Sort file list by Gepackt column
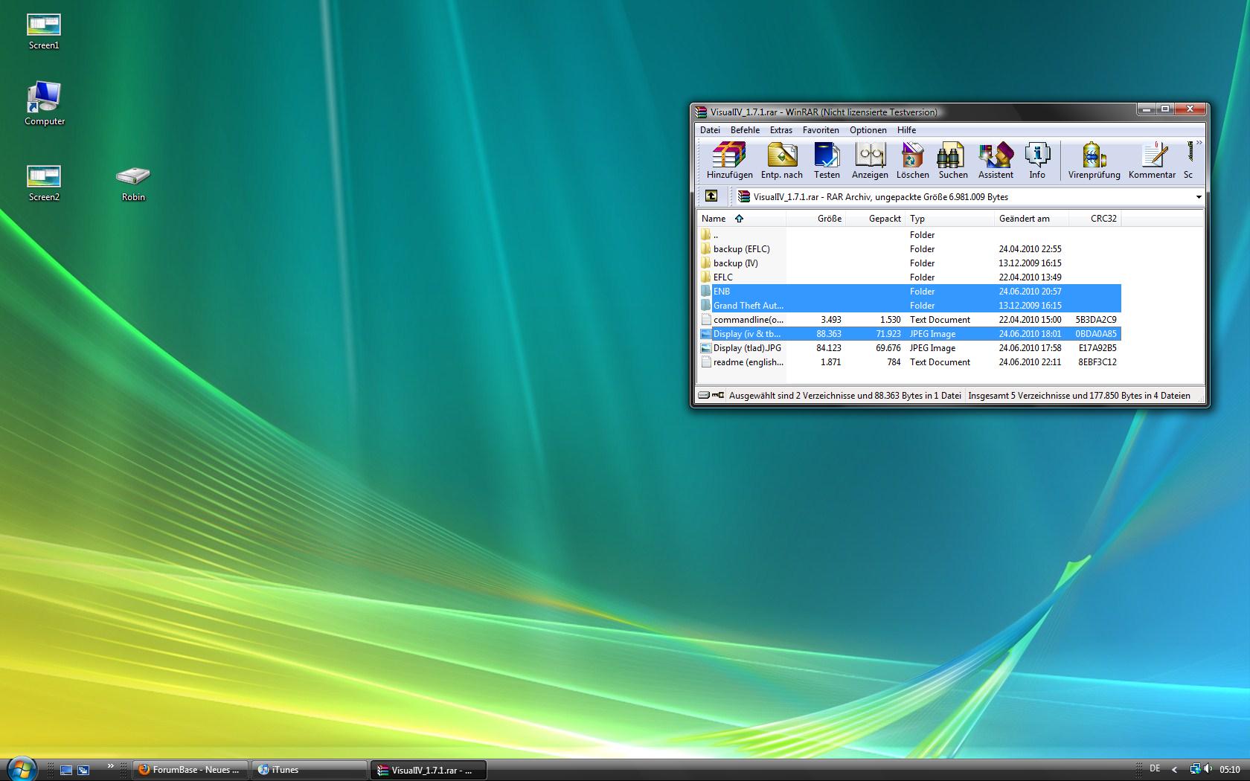Image resolution: width=1250 pixels, height=781 pixels. (x=875, y=219)
